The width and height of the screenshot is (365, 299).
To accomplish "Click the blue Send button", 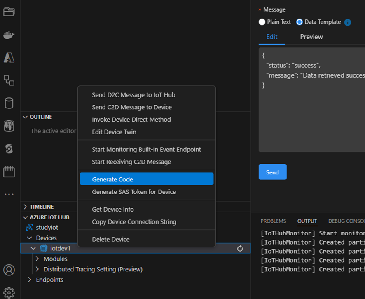I will click(273, 172).
